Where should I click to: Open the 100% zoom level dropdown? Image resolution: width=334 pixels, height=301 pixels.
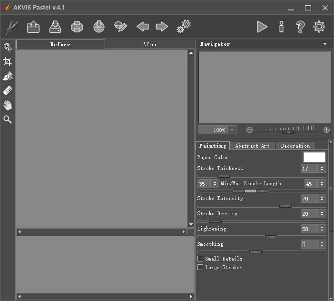click(x=232, y=130)
